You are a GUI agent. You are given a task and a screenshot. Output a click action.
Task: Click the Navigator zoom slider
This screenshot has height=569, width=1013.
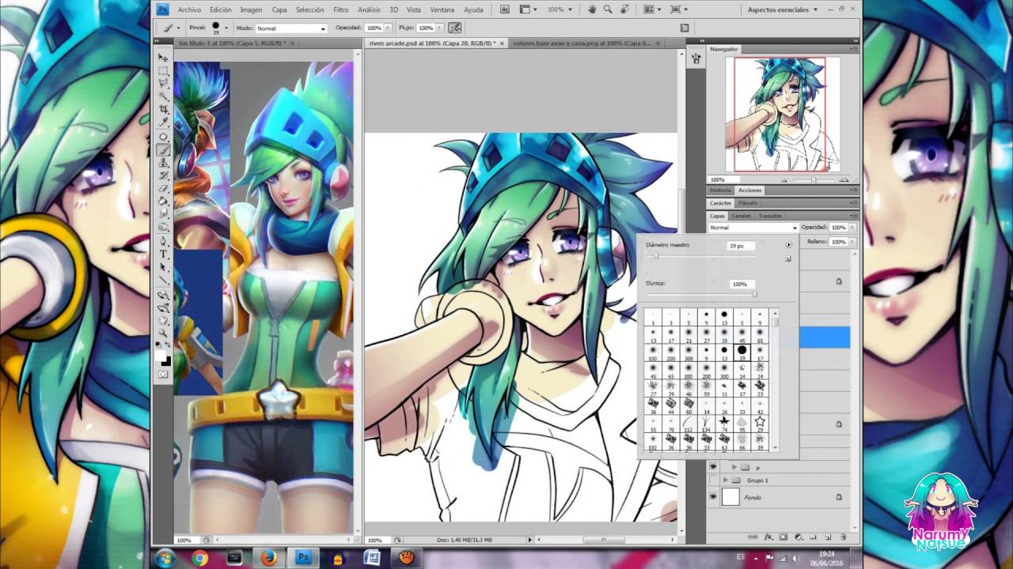[x=814, y=180]
